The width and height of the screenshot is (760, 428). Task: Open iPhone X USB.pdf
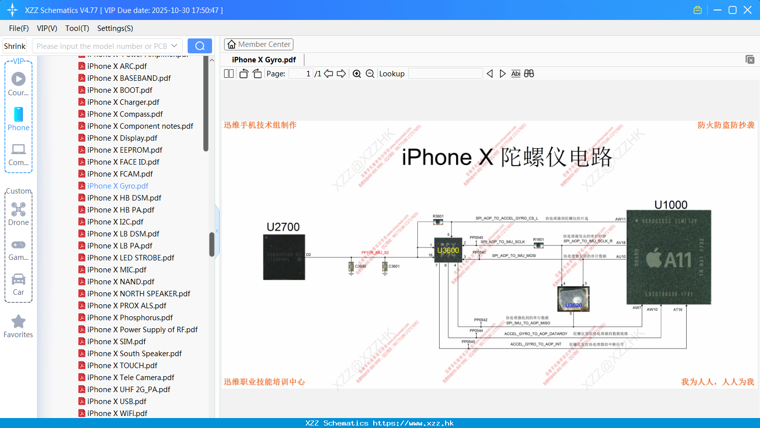tap(117, 401)
